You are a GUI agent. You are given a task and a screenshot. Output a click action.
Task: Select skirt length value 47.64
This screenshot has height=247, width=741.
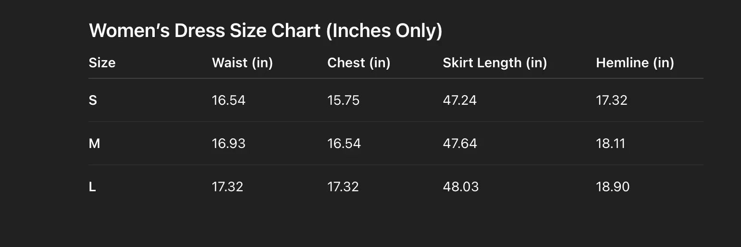coord(459,144)
